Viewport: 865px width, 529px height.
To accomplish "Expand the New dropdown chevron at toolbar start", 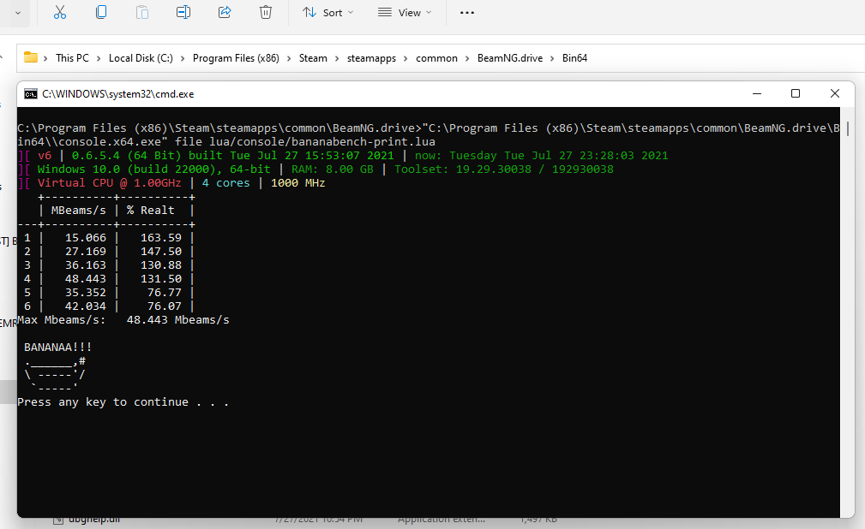I will coord(18,12).
